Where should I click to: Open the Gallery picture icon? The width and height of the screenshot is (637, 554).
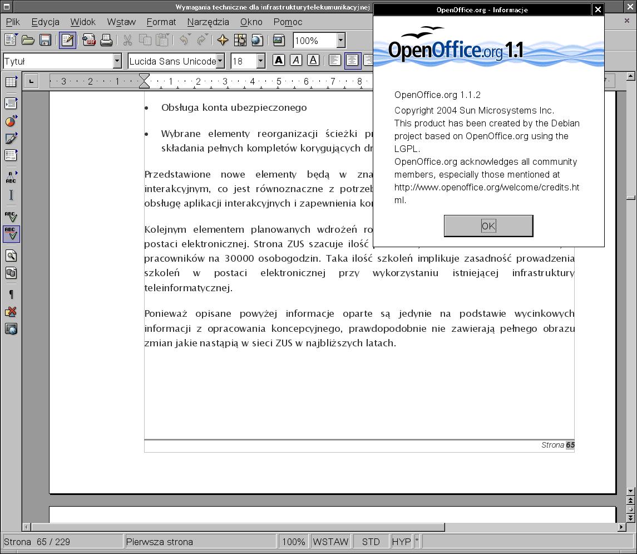tap(279, 40)
